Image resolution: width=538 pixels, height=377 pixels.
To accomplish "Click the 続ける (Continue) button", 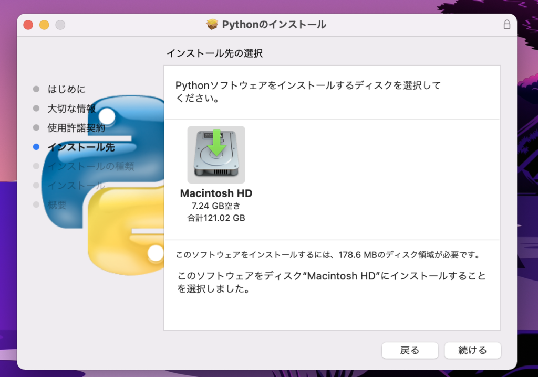I will tap(472, 350).
